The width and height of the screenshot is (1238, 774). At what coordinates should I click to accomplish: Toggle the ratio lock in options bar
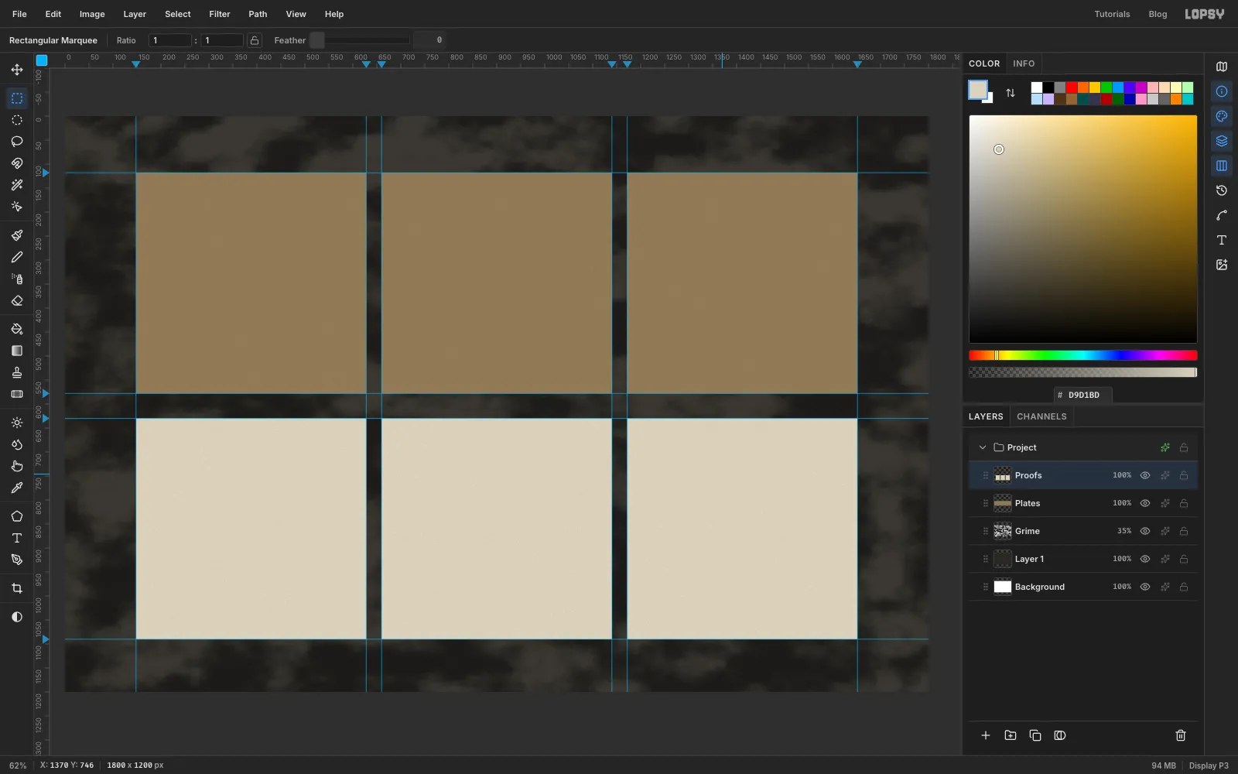[255, 40]
